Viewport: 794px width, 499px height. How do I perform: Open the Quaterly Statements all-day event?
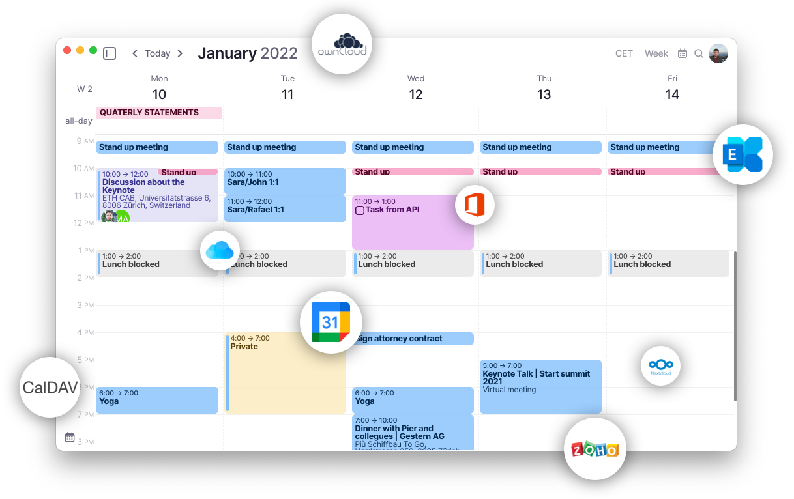(159, 113)
